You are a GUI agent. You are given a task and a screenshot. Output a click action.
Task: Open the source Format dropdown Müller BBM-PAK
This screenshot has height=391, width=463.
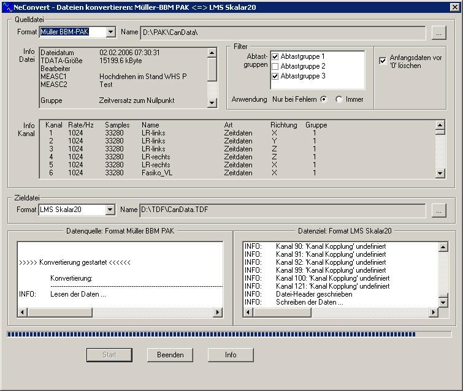pyautogui.click(x=110, y=32)
